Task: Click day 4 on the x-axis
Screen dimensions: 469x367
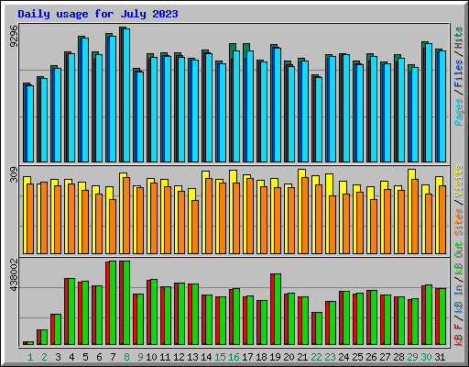Action: [71, 357]
